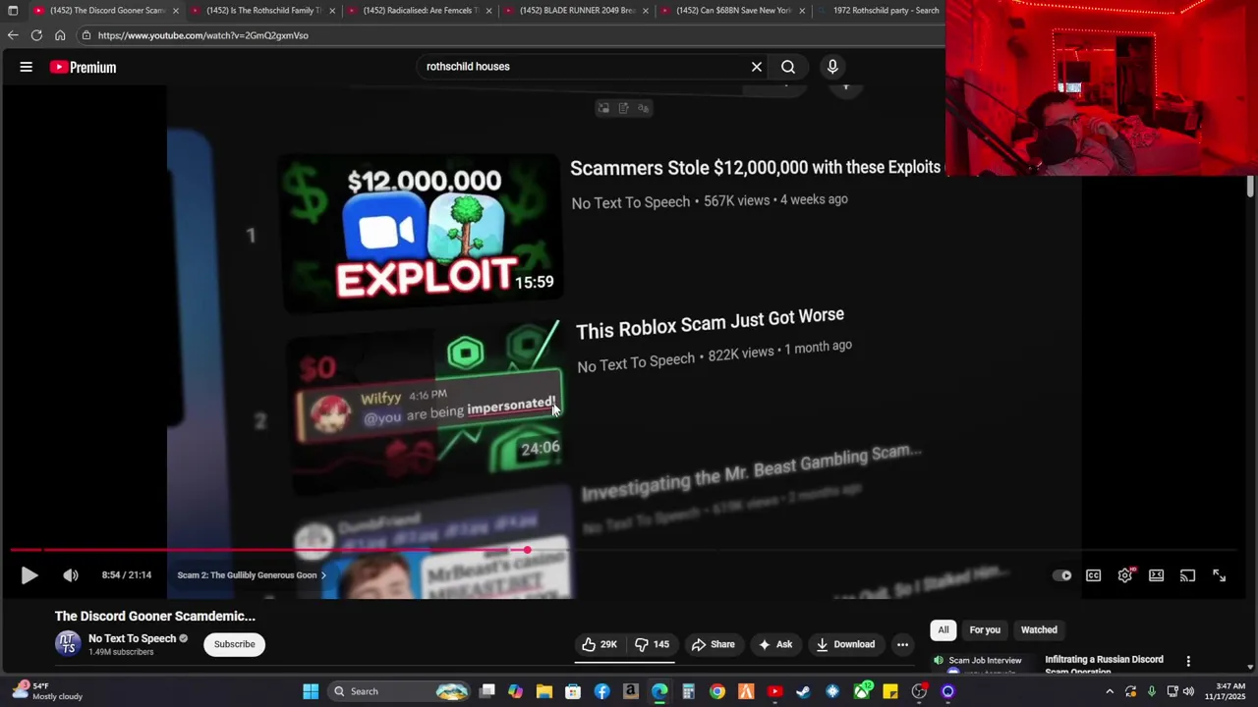Image resolution: width=1258 pixels, height=707 pixels.
Task: Toggle the autoplay switch
Action: (x=1062, y=575)
